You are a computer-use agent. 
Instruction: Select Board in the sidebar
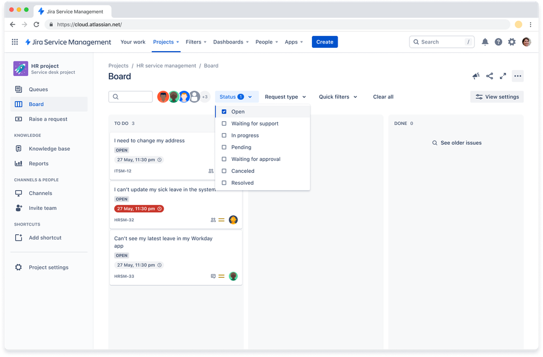(x=49, y=104)
